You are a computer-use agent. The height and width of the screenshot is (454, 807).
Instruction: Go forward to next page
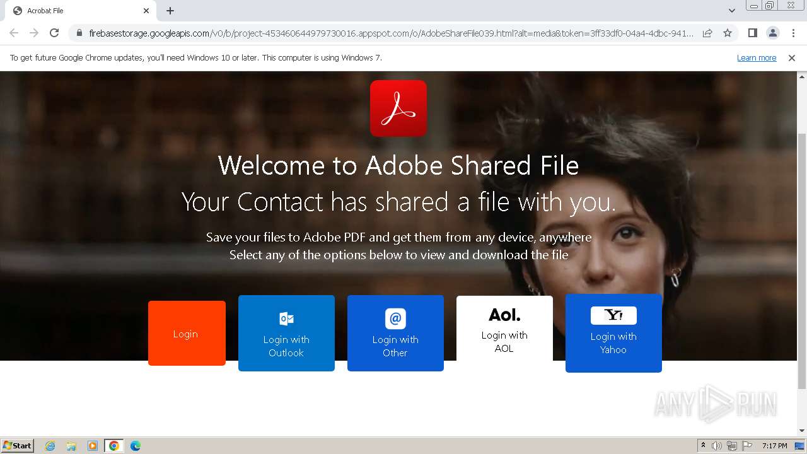(x=34, y=33)
